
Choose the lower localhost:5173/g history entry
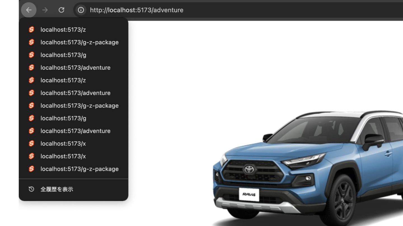point(73,118)
